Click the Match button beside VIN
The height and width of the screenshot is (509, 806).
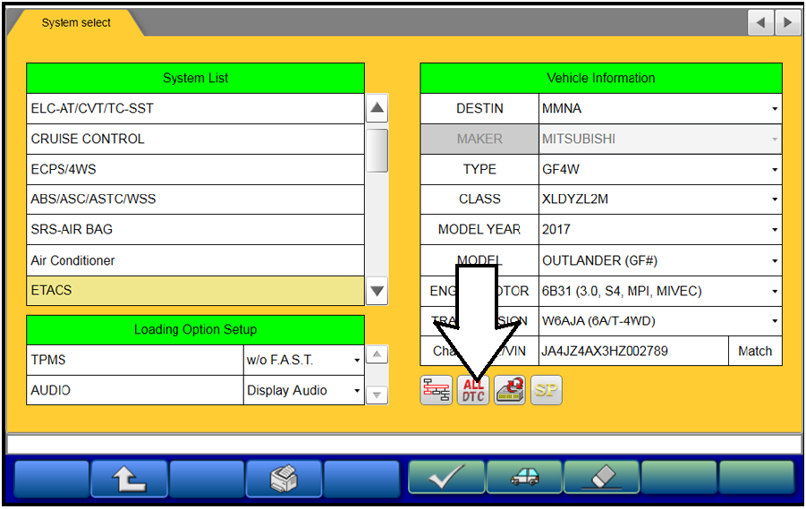(754, 352)
